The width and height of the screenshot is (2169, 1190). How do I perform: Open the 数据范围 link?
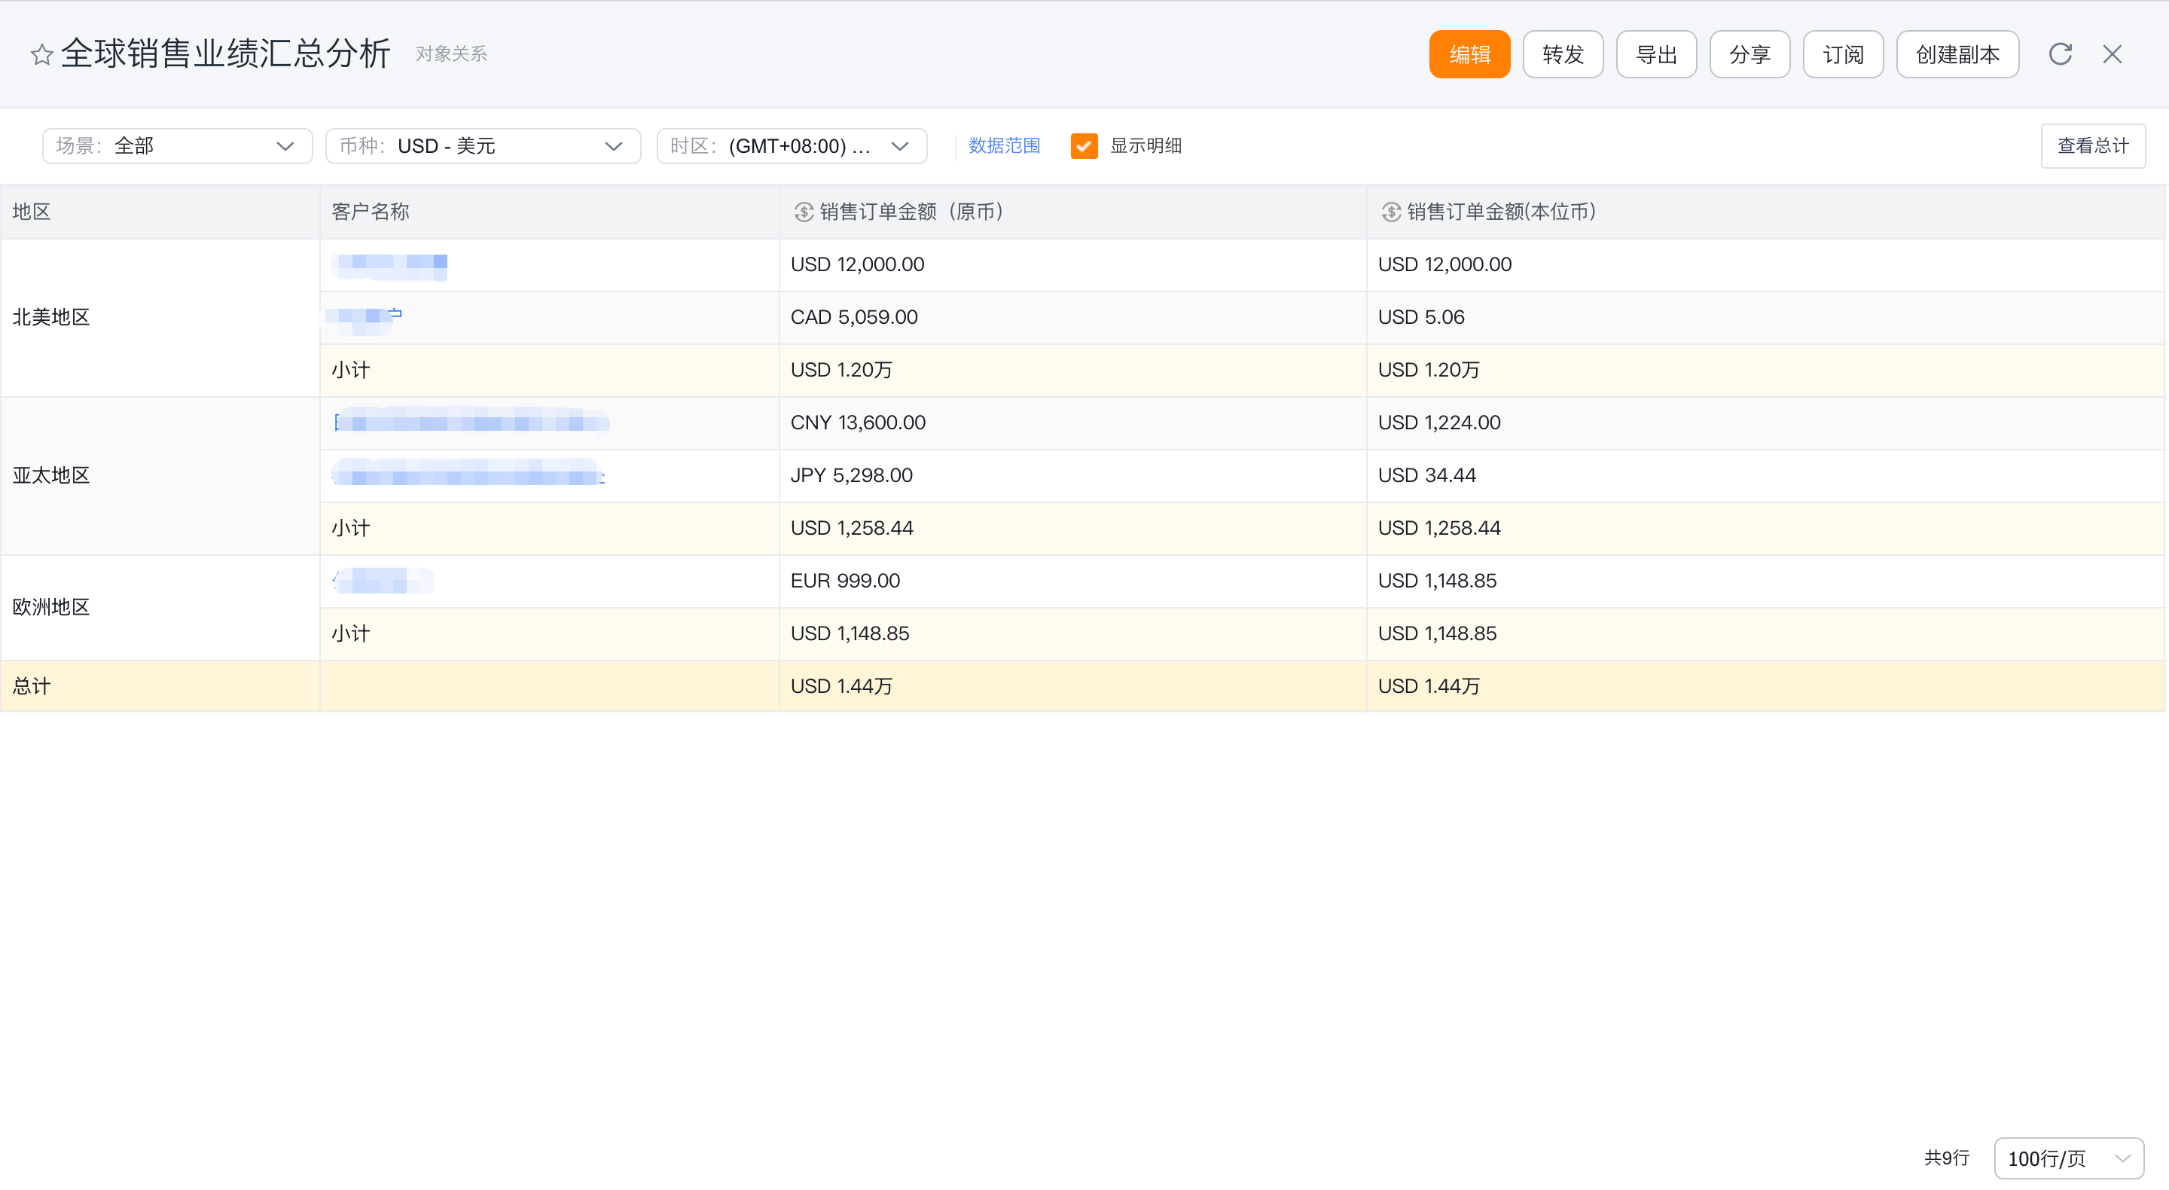pyautogui.click(x=1004, y=145)
